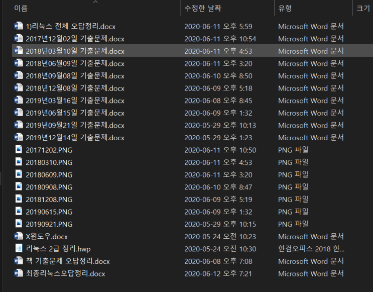Click image icon of 20180609.PNG
Image resolution: width=373 pixels, height=292 pixels.
tap(19, 174)
